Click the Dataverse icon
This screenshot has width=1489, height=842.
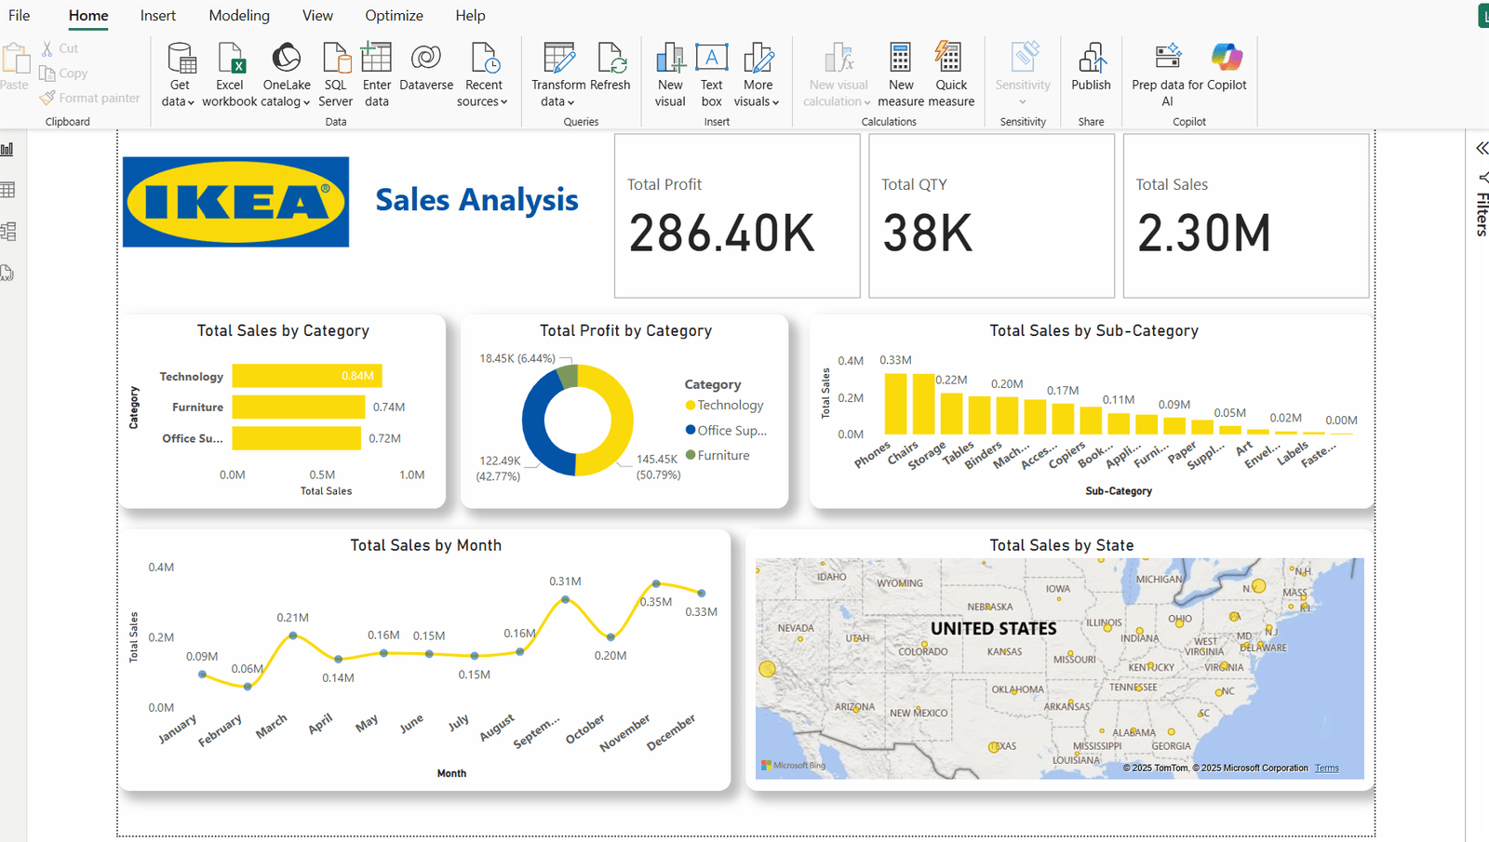tap(425, 59)
